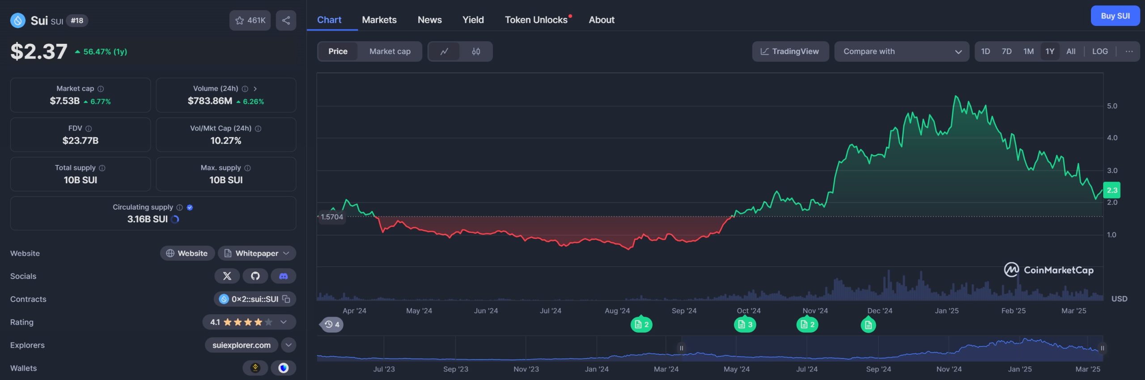1145x380 pixels.
Task: Open the Dec '24 event marker
Action: pos(868,325)
